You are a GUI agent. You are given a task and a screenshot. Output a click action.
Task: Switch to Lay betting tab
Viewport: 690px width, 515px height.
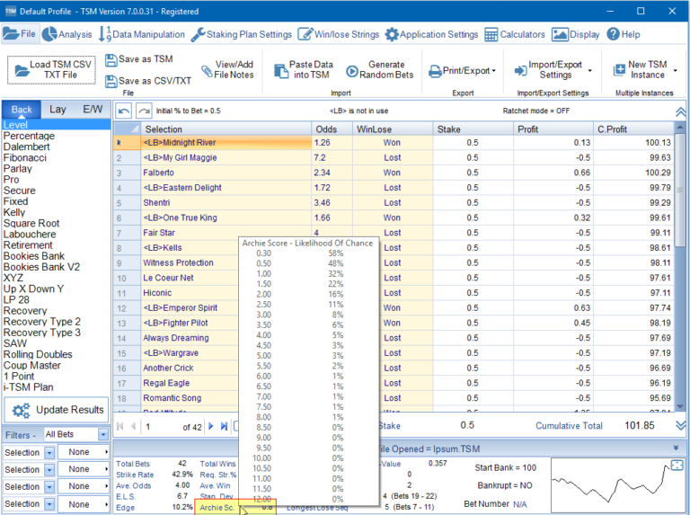pos(57,110)
